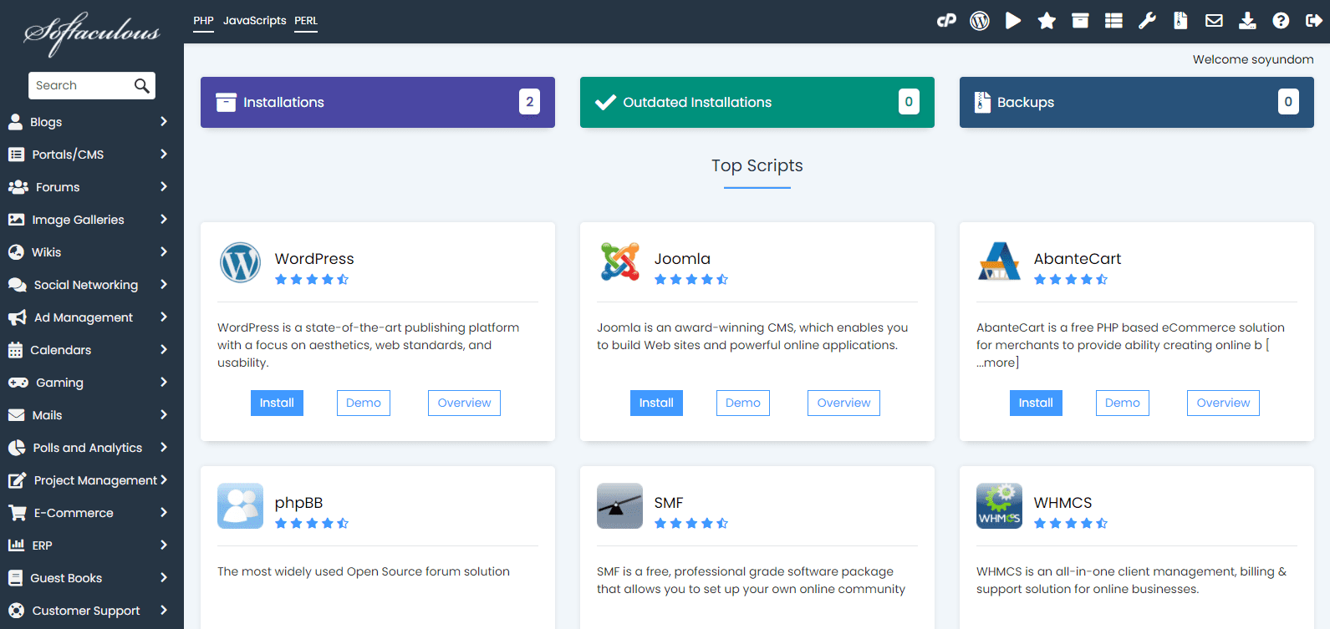
Task: Open the star ratings icon in top bar
Action: 1047,21
